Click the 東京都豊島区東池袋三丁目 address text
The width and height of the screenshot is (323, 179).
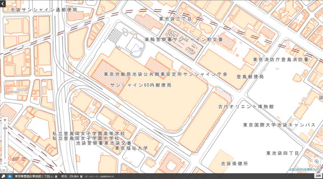[32, 176]
